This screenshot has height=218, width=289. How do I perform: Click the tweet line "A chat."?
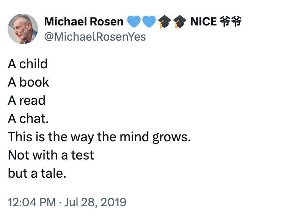pos(28,118)
